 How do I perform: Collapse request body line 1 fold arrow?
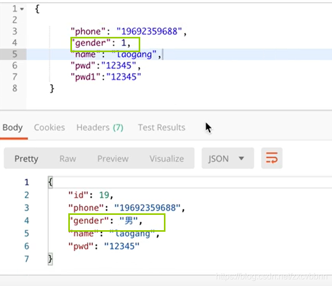pyautogui.click(x=22, y=9)
